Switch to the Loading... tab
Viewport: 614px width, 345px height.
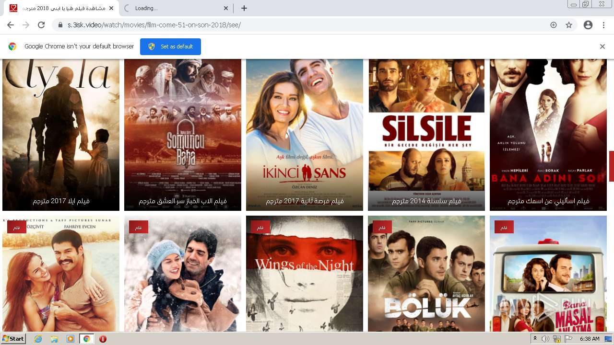point(177,8)
